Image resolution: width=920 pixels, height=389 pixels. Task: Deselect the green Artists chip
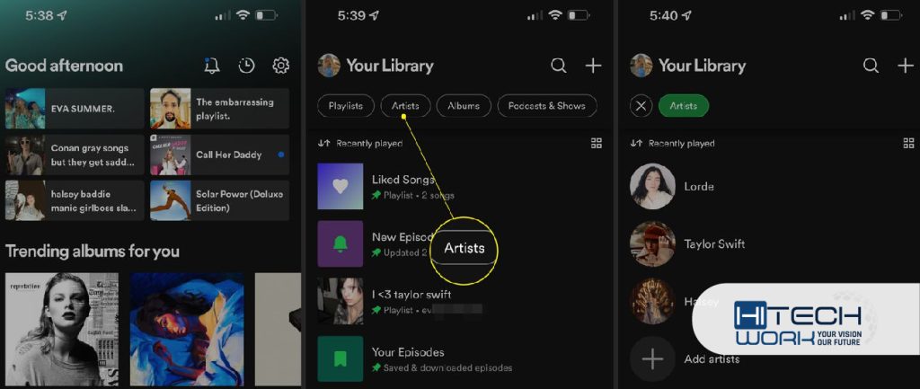coord(684,106)
